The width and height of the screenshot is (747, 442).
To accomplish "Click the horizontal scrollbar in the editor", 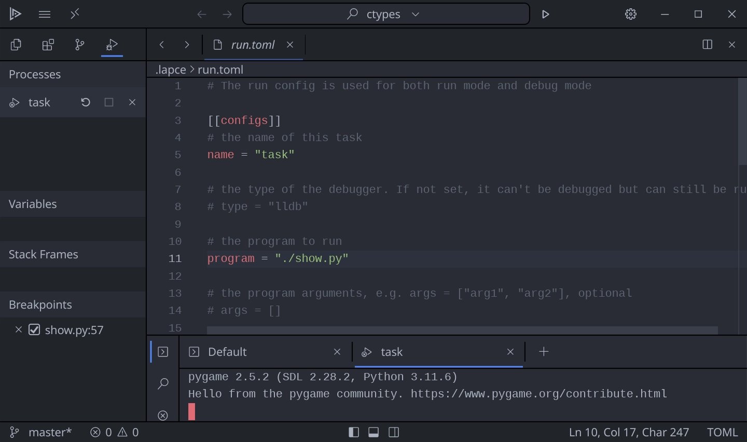I will click(x=462, y=330).
